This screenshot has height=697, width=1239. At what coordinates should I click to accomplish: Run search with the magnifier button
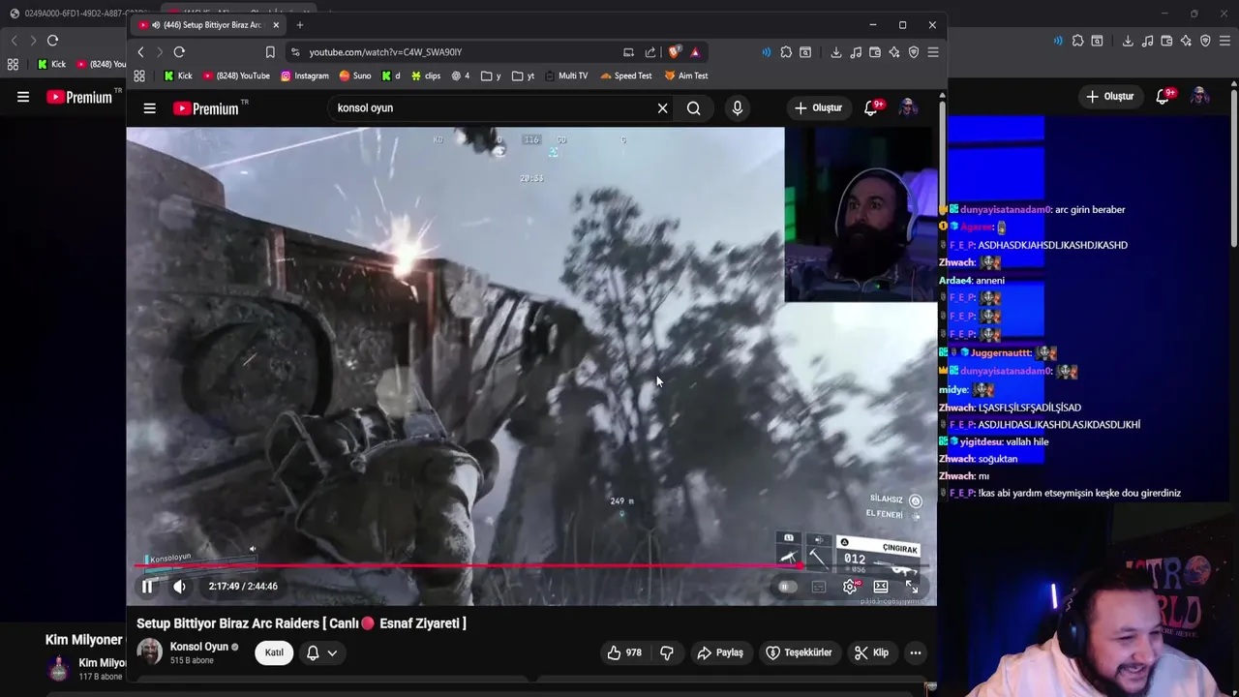694,108
